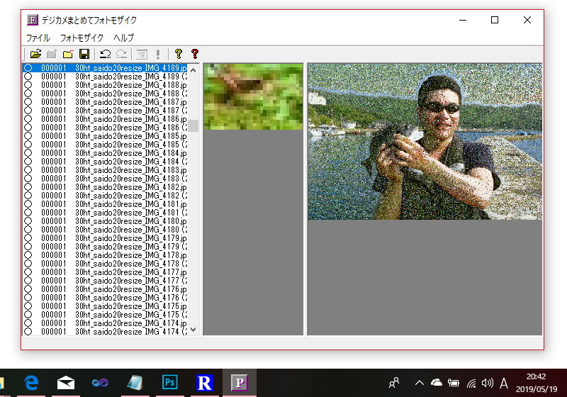Click the disabled add-image toolbar icon
Viewport: 567px width, 397px height.
point(52,55)
